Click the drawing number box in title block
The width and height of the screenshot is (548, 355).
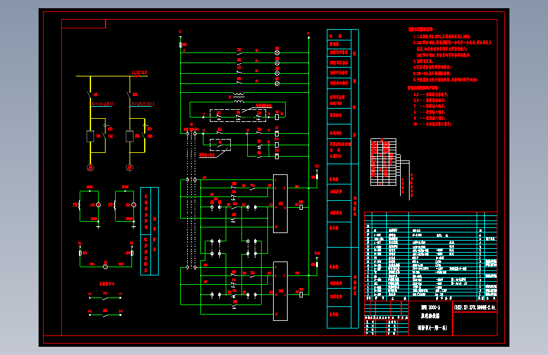pos(475,308)
